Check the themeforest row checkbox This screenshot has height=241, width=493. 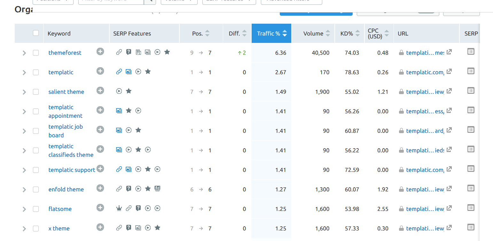coord(36,53)
